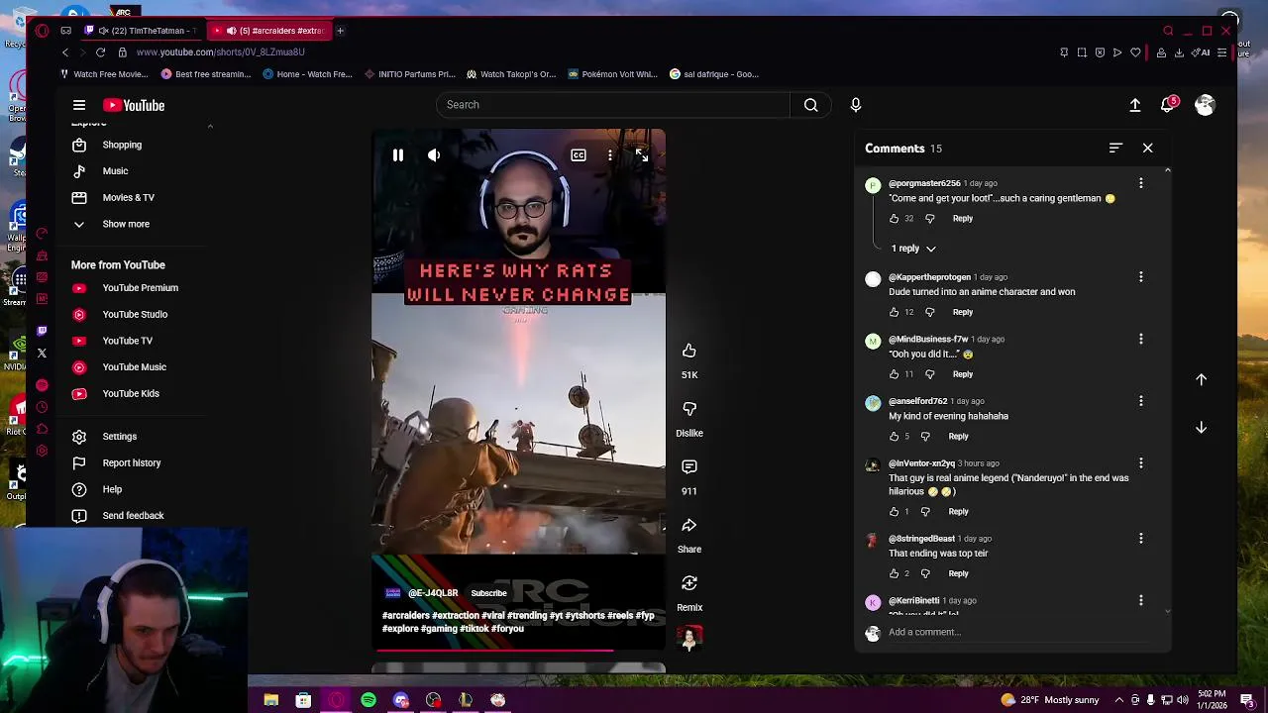
Task: Click the search magnifier button
Action: [x=810, y=105]
